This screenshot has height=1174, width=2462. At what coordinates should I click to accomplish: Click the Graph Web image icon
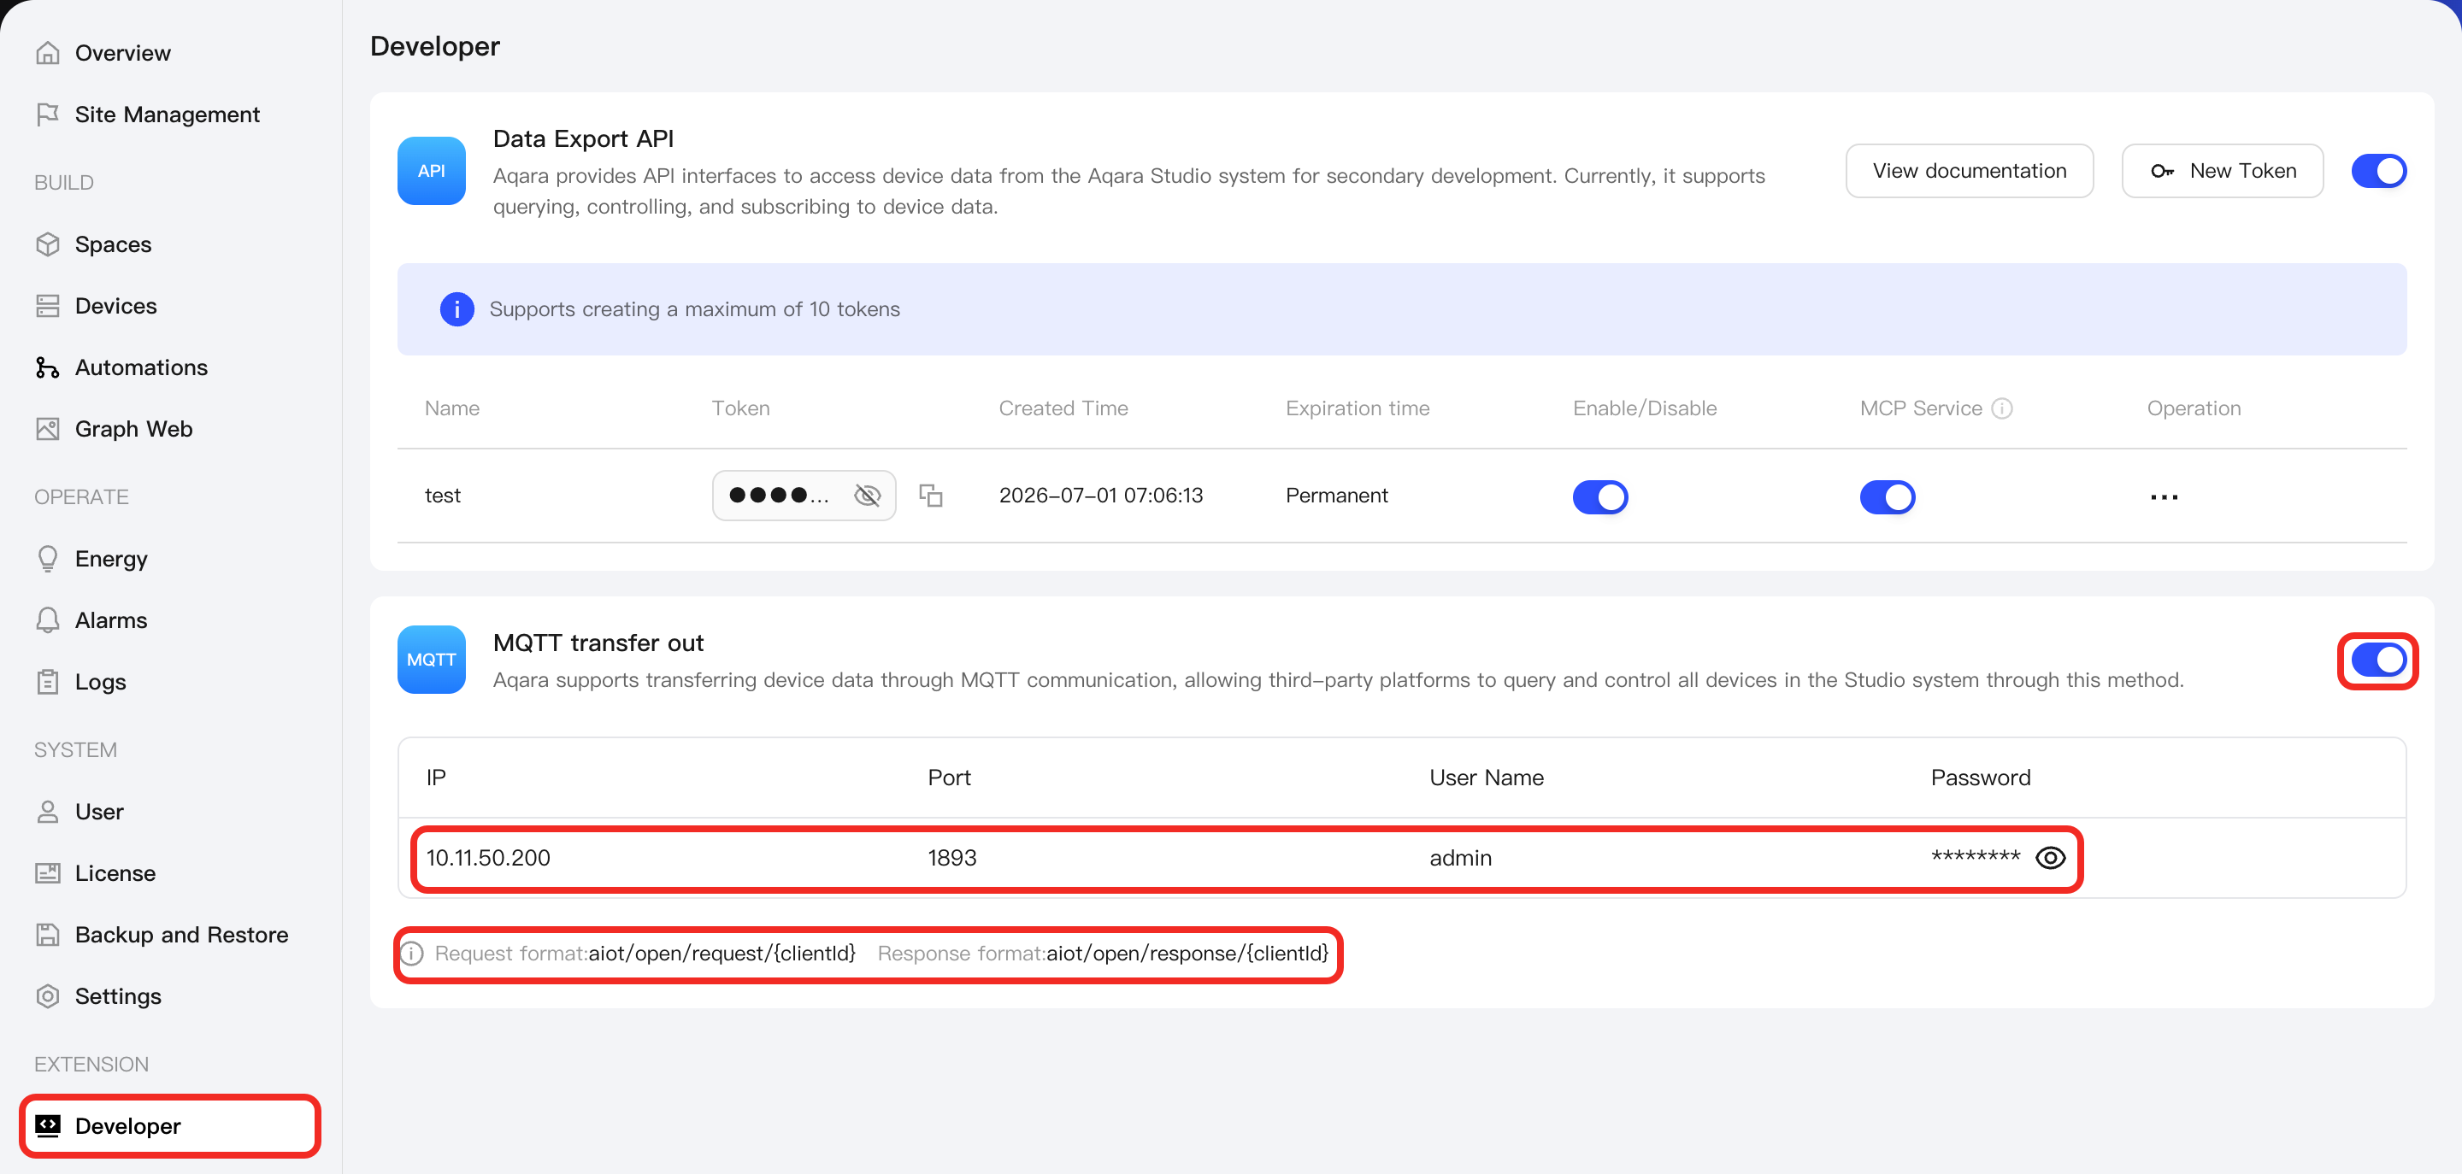coord(48,429)
